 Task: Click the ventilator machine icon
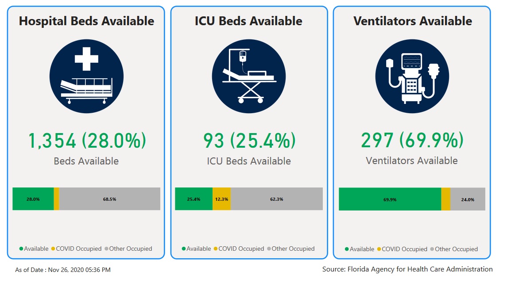(x=412, y=76)
